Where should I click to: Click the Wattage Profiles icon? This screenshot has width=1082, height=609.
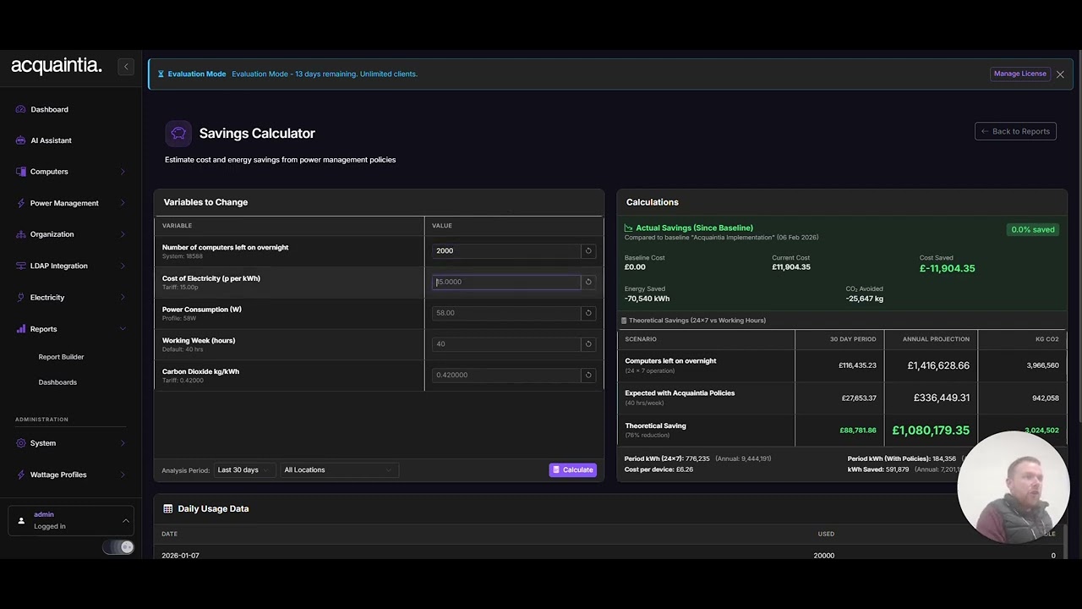21,475
